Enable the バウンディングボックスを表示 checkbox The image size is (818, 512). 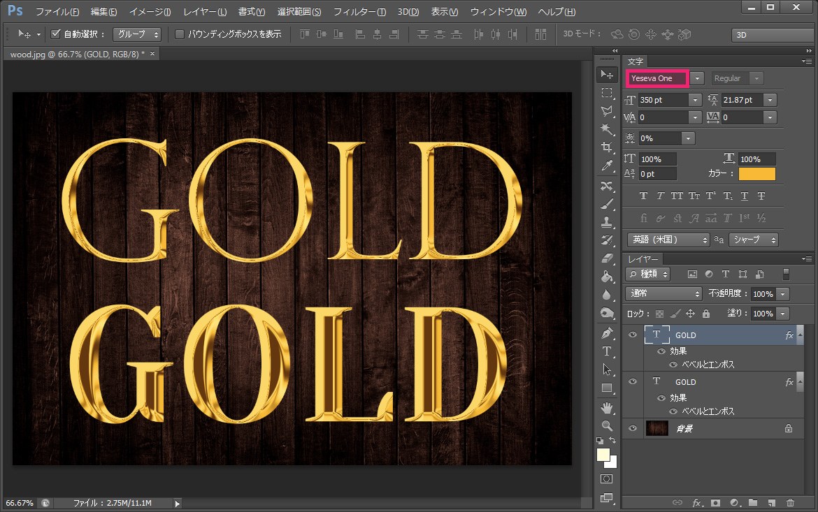tap(180, 33)
